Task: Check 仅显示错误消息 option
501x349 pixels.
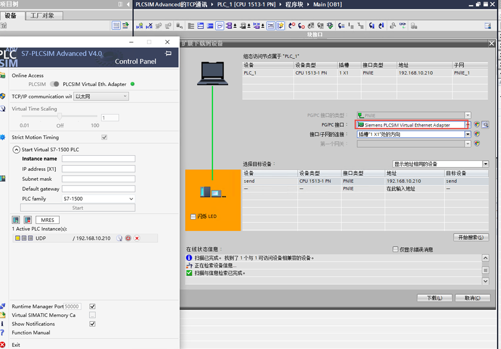Action: point(396,249)
